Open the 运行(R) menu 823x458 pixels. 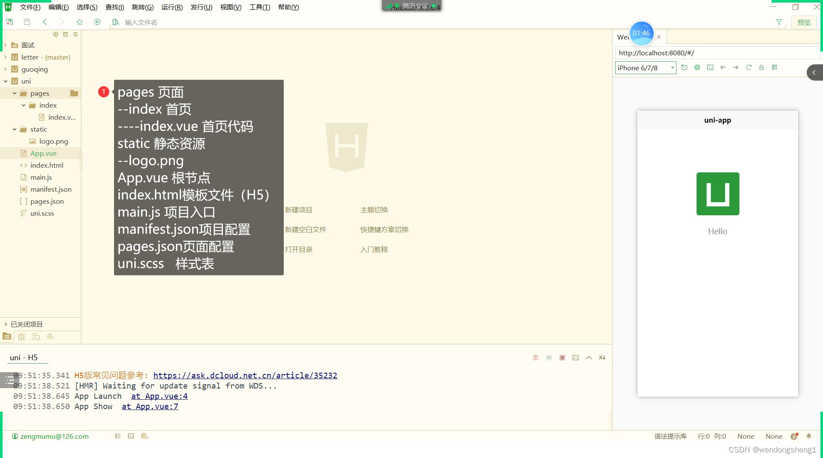171,7
